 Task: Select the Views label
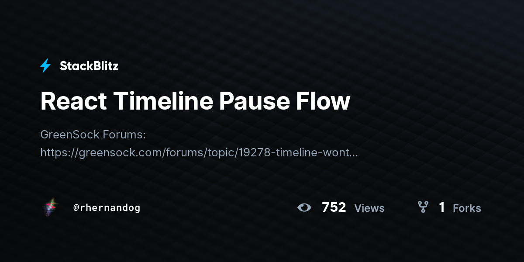369,208
